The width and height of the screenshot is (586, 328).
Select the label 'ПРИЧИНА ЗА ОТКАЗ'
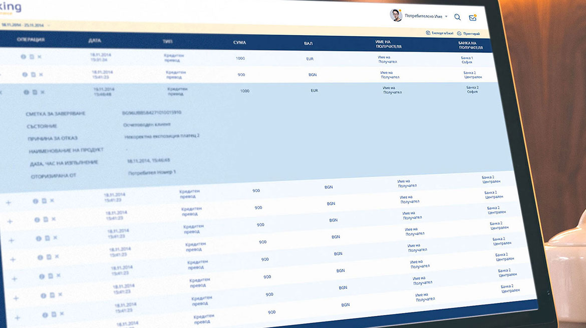[x=53, y=138]
